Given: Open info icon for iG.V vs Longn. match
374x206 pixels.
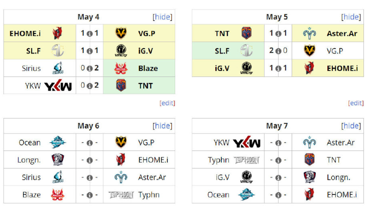Looking at the screenshot, I should click(x=278, y=177).
